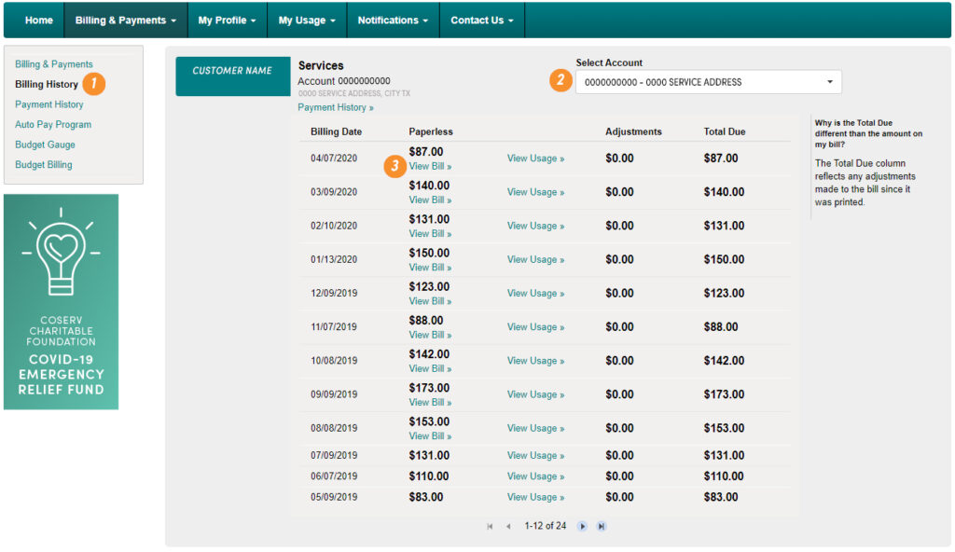View the bill for 04/07/2020

click(x=429, y=166)
